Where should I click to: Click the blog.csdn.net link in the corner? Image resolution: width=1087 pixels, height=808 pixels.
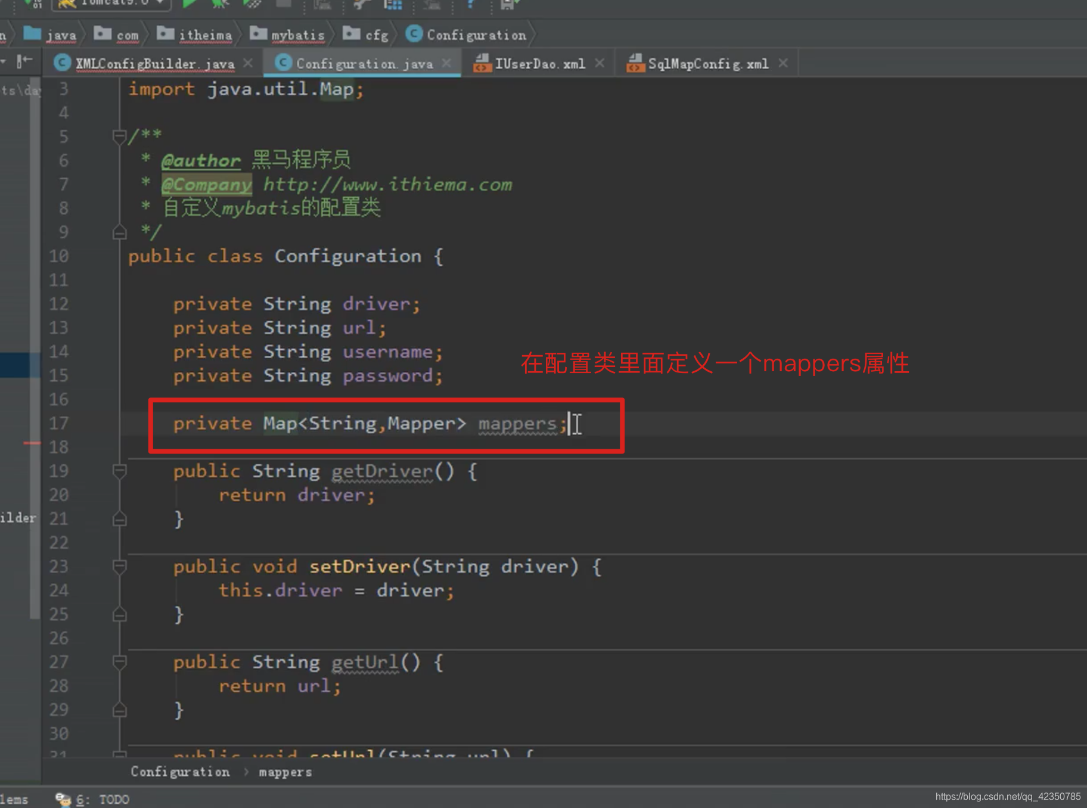click(x=1008, y=797)
